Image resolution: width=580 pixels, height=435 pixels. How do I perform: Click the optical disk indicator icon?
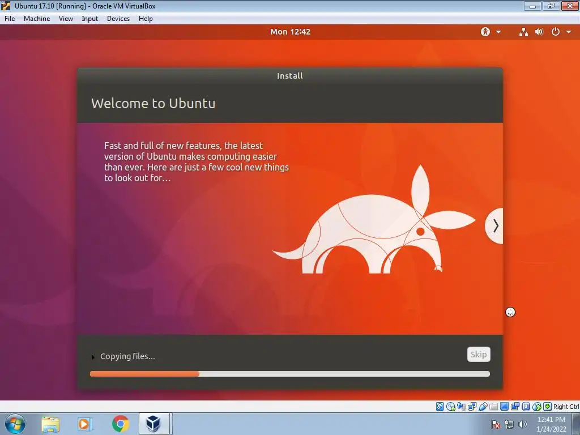(450, 407)
